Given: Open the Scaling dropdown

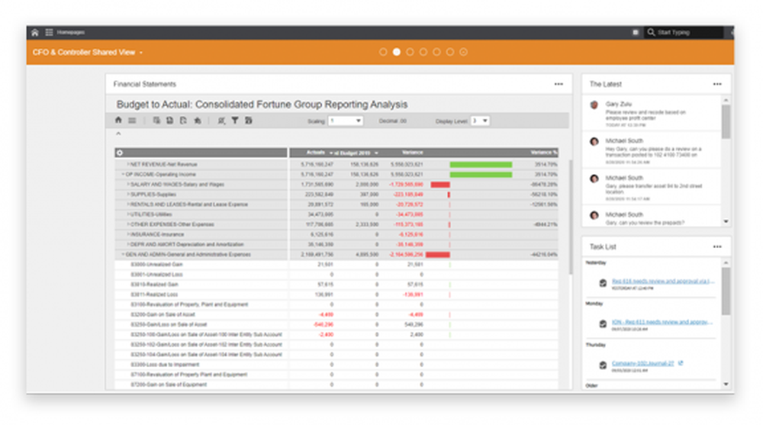Looking at the screenshot, I should click(345, 121).
